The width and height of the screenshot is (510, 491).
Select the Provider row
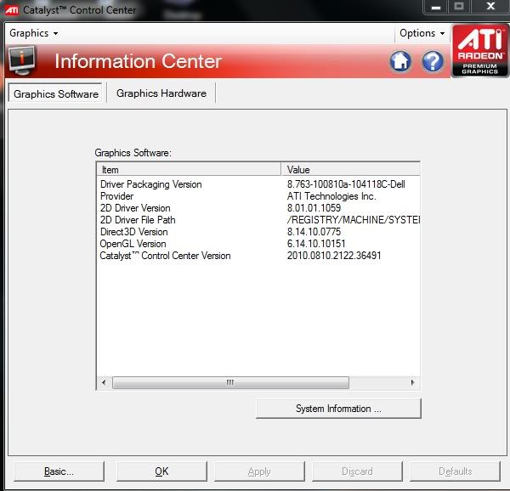coord(258,196)
